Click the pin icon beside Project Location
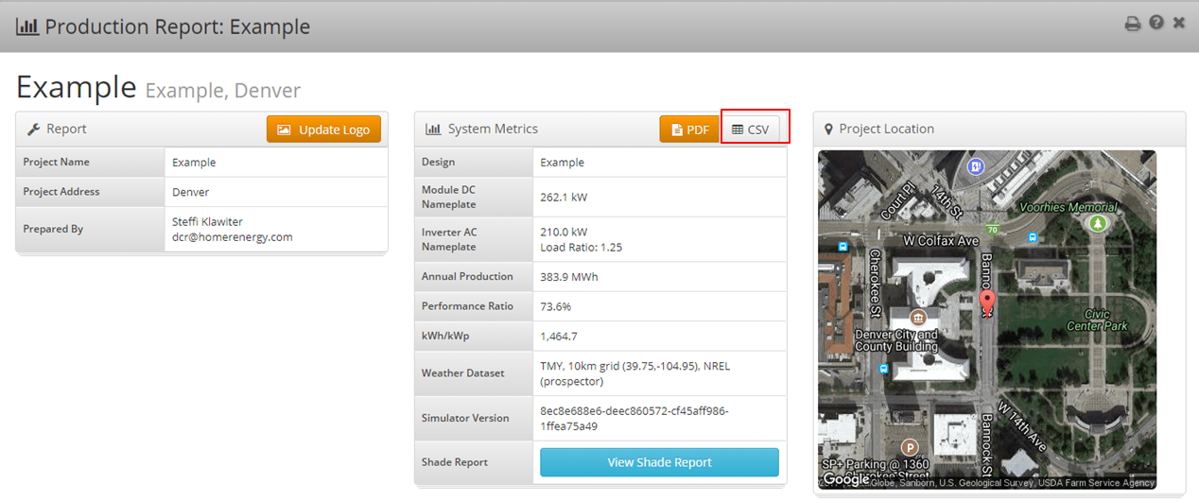 pyautogui.click(x=829, y=130)
